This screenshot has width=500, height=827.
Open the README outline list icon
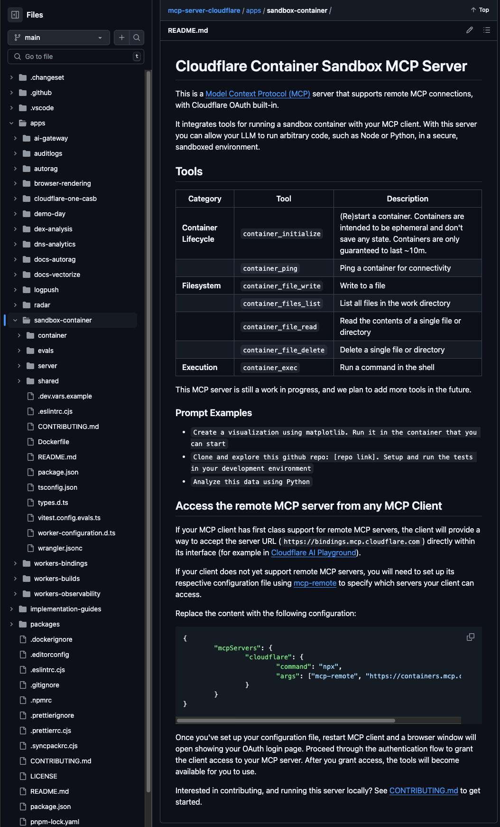tap(487, 30)
